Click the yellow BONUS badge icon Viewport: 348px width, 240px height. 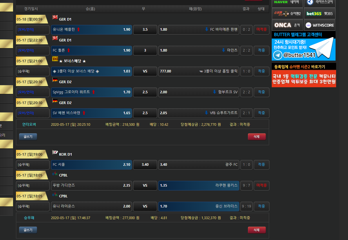[55, 59]
